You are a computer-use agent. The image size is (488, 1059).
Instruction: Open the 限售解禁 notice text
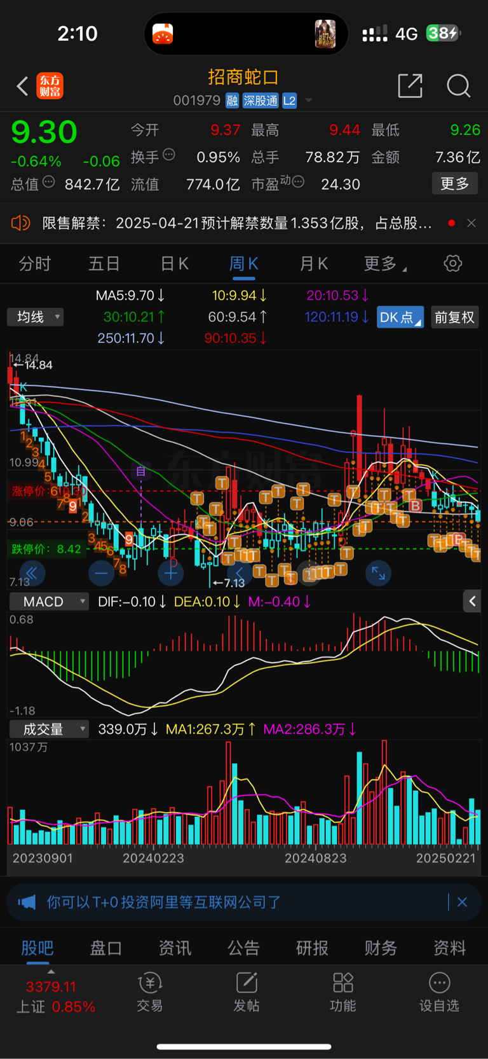coord(237,223)
